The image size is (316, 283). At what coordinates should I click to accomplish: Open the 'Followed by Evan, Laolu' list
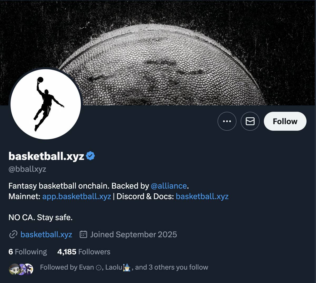(124, 267)
